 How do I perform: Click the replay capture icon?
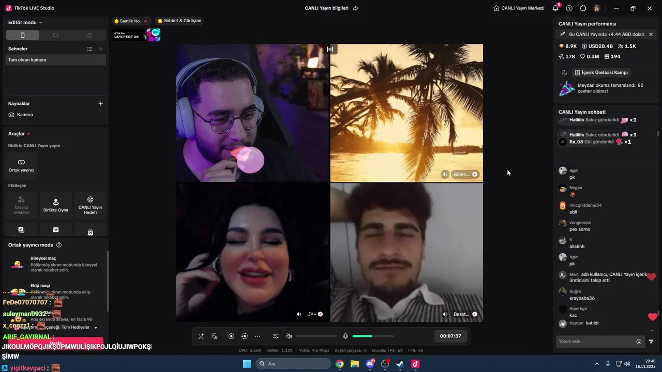coord(245,336)
